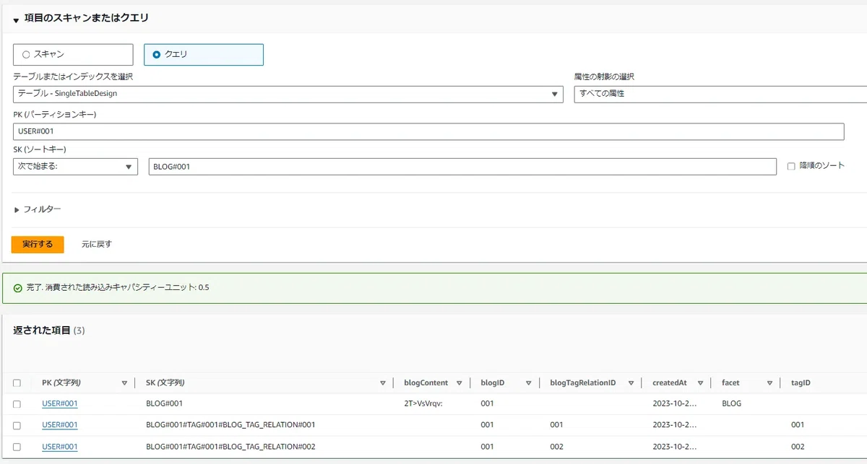
Task: Click the SK value field BLOG#001
Action: pyautogui.click(x=462, y=167)
